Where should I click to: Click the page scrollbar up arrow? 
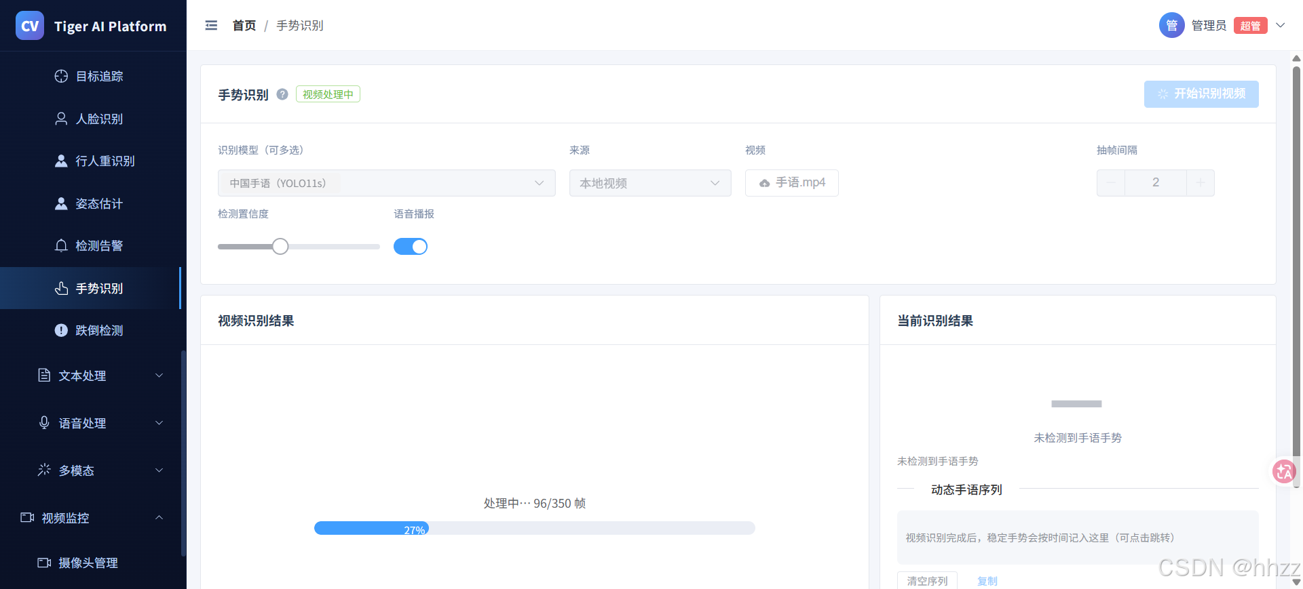click(1296, 58)
